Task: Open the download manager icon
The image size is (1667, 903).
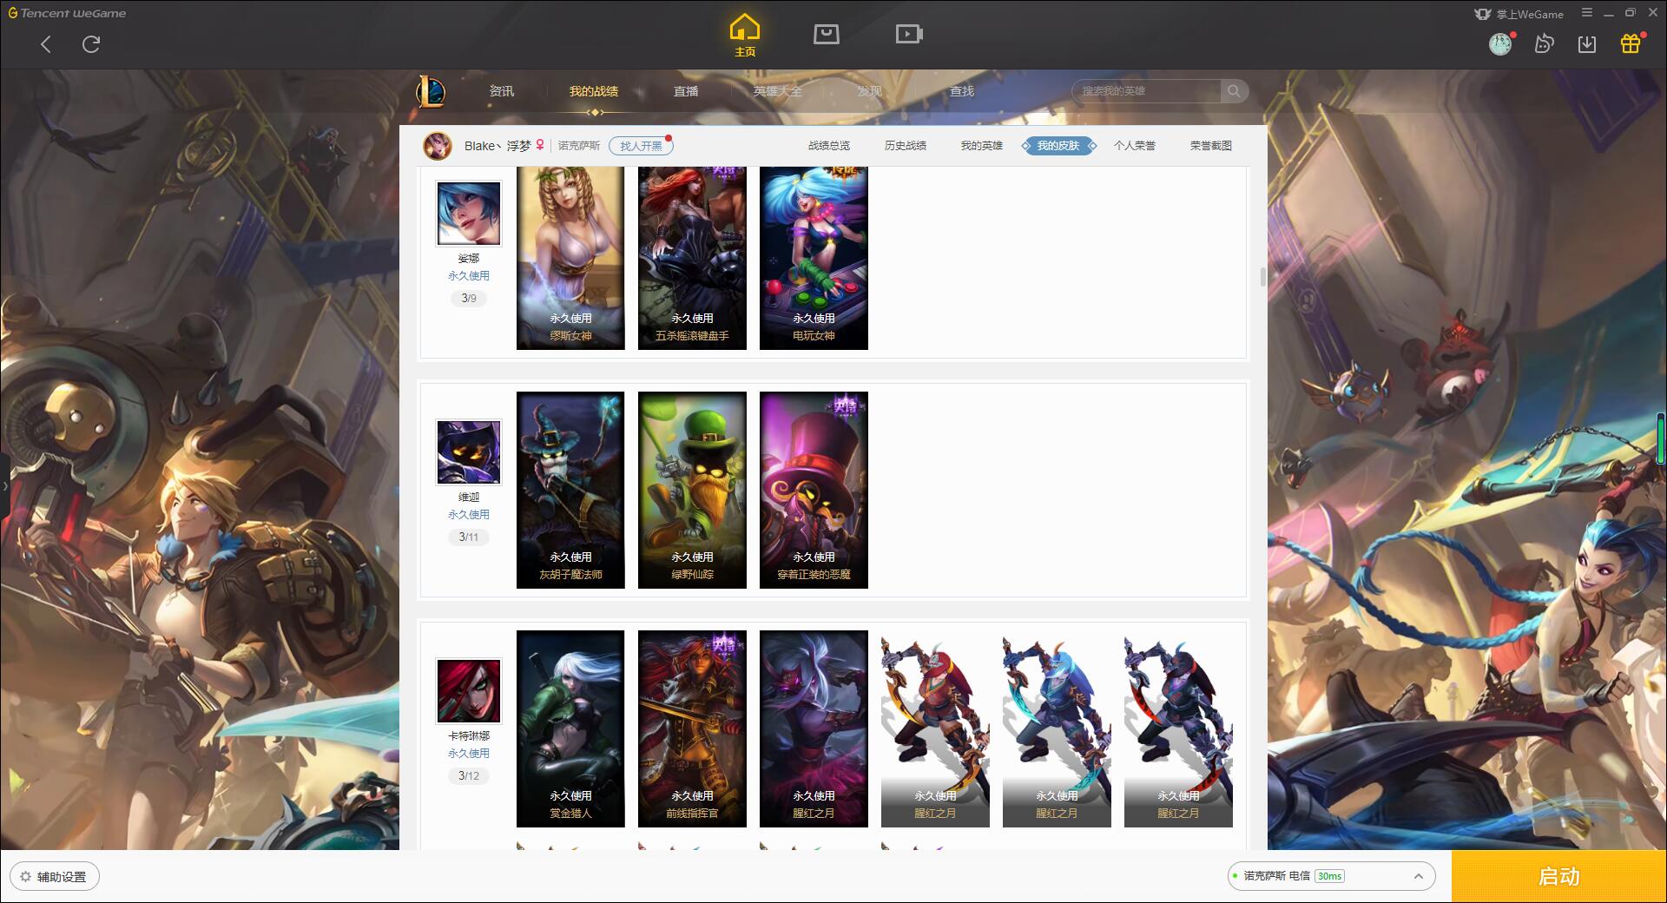Action: [1587, 43]
